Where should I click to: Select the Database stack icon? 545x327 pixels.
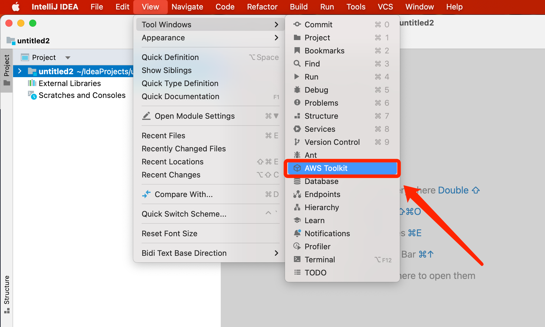pos(297,181)
